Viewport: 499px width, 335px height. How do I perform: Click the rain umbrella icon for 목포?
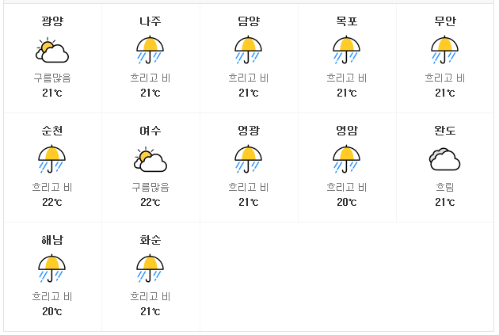347,50
